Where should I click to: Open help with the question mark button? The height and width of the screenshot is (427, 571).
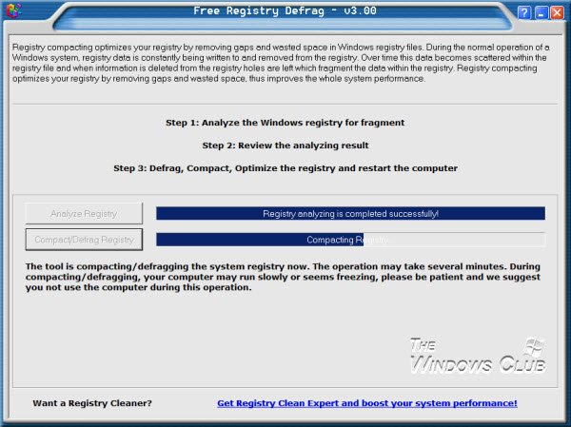[524, 12]
